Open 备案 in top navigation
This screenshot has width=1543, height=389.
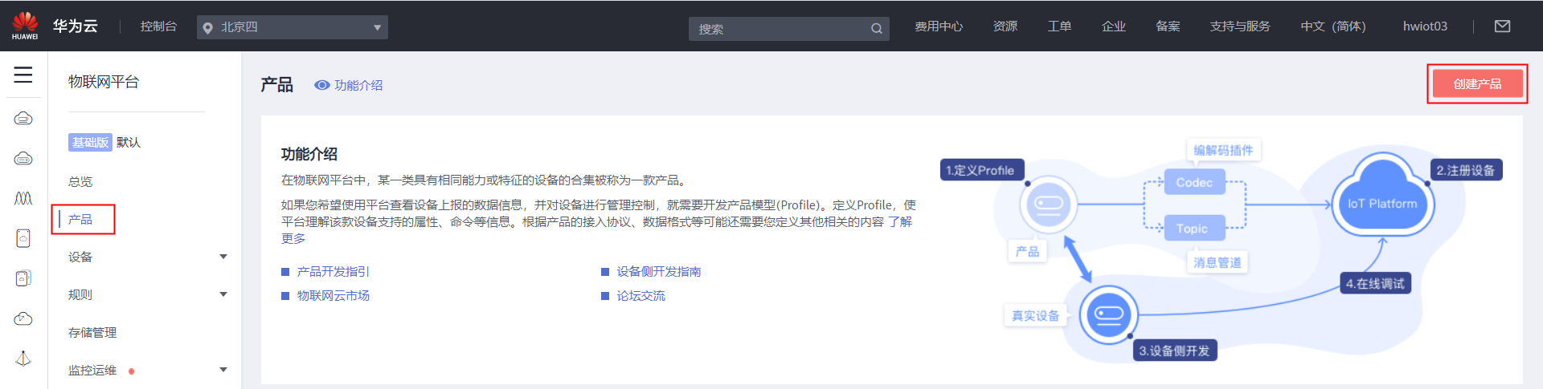click(1168, 26)
